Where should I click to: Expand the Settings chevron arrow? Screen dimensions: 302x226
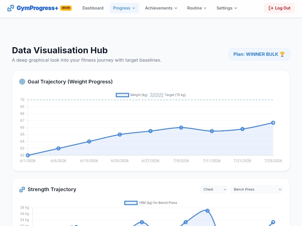click(x=236, y=8)
